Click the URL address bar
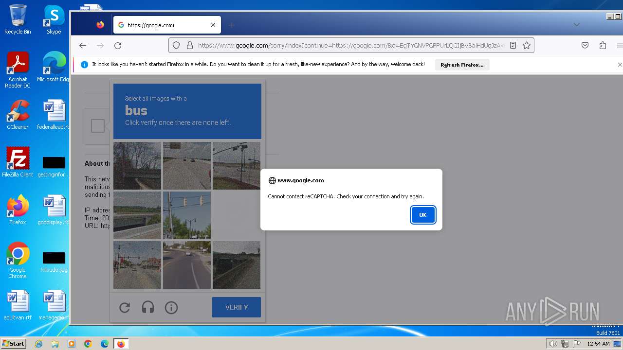Screen dimensions: 623x350 click(x=350, y=45)
